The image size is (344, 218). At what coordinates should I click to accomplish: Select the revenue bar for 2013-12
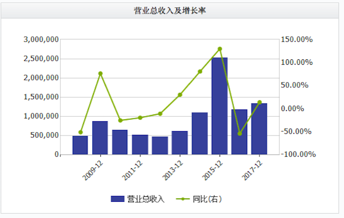(x=180, y=143)
